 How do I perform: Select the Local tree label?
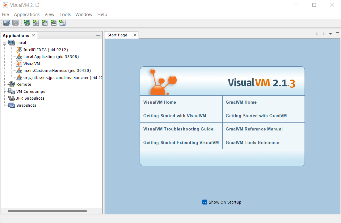point(21,43)
